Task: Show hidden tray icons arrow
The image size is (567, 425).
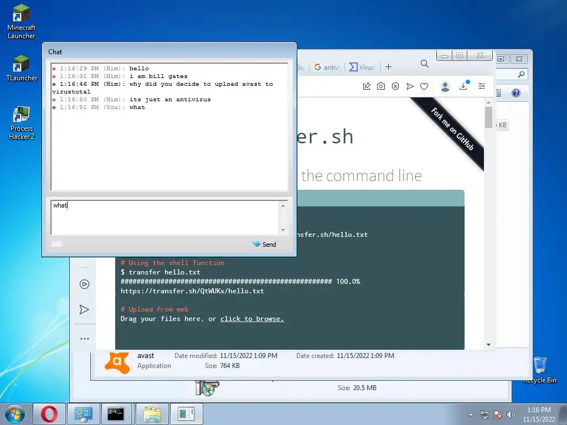Action: (x=471, y=414)
